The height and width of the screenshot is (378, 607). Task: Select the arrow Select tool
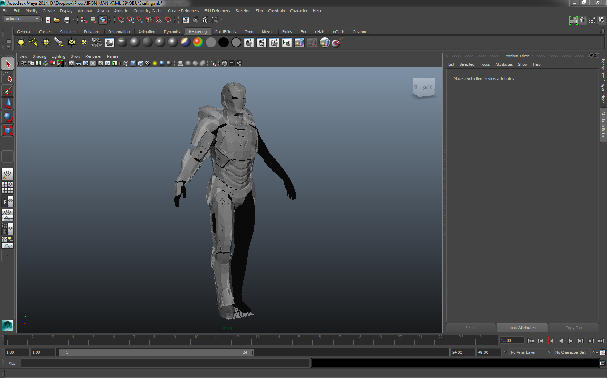8,64
